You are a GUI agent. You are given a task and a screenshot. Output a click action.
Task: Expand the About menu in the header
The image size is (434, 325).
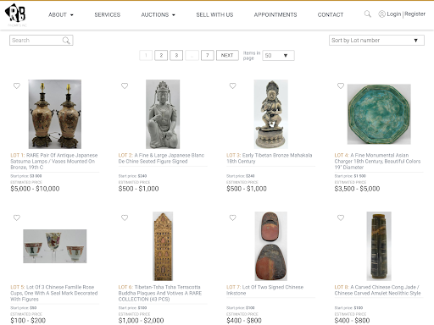(x=61, y=14)
